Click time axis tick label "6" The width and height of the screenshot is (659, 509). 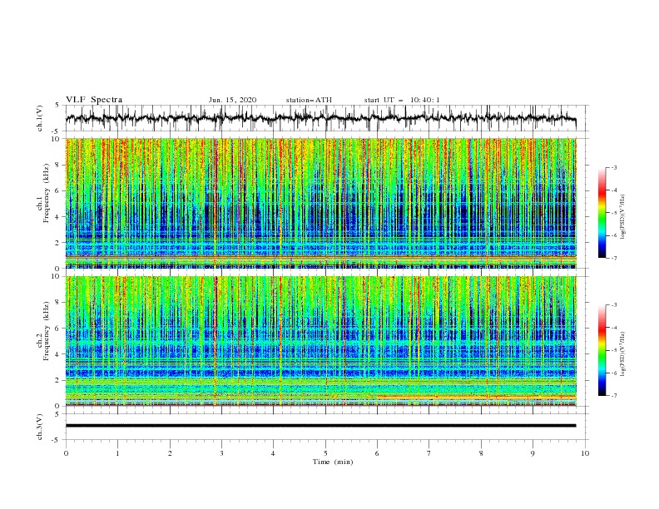coord(377,453)
